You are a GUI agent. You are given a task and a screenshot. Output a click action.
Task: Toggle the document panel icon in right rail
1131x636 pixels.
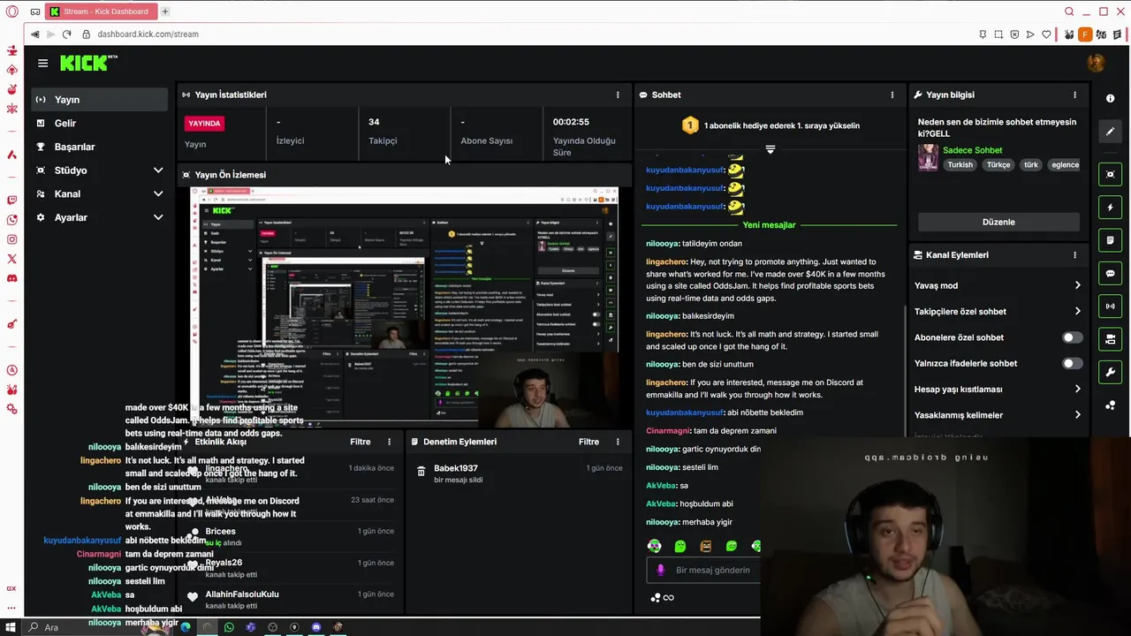pos(1111,240)
